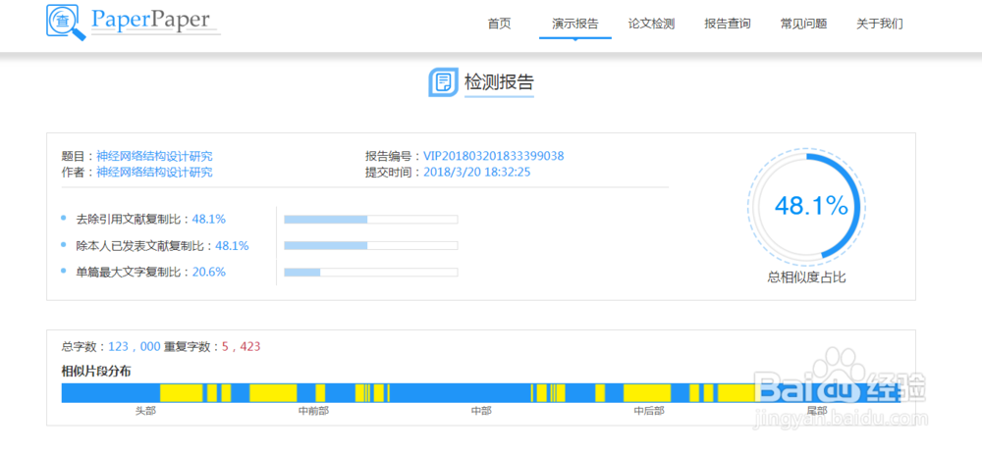Open the 首页 nav item
This screenshot has height=452, width=982.
(x=499, y=24)
